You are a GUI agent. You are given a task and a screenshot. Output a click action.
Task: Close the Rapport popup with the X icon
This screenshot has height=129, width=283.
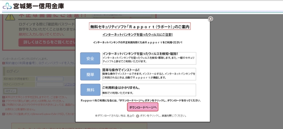[x=210, y=19]
